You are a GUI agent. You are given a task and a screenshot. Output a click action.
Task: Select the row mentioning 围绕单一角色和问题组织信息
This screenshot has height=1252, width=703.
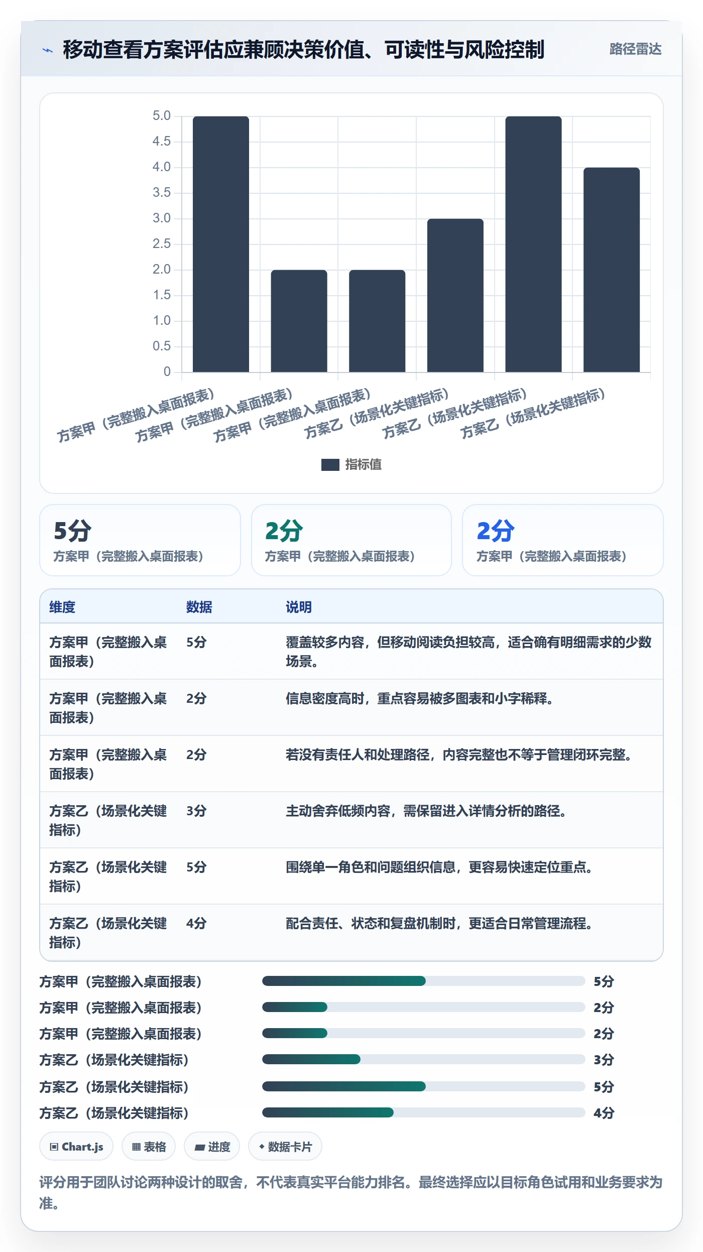pyautogui.click(x=351, y=877)
